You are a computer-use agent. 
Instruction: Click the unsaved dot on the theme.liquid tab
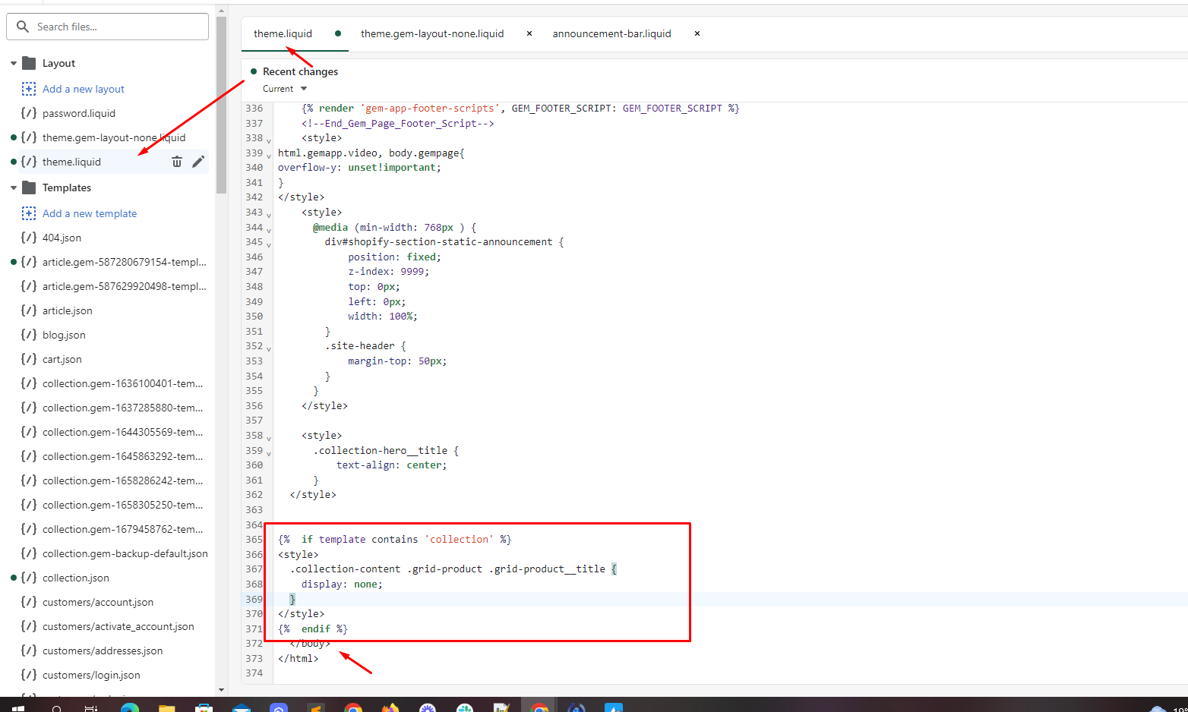point(338,33)
